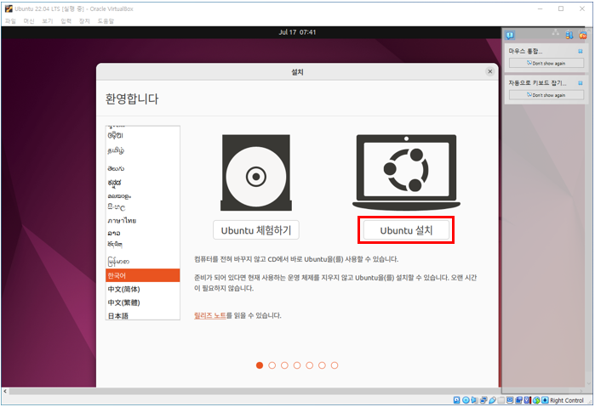Click the shared folders status icon
Image resolution: width=595 pixels, height=407 pixels.
click(x=501, y=400)
